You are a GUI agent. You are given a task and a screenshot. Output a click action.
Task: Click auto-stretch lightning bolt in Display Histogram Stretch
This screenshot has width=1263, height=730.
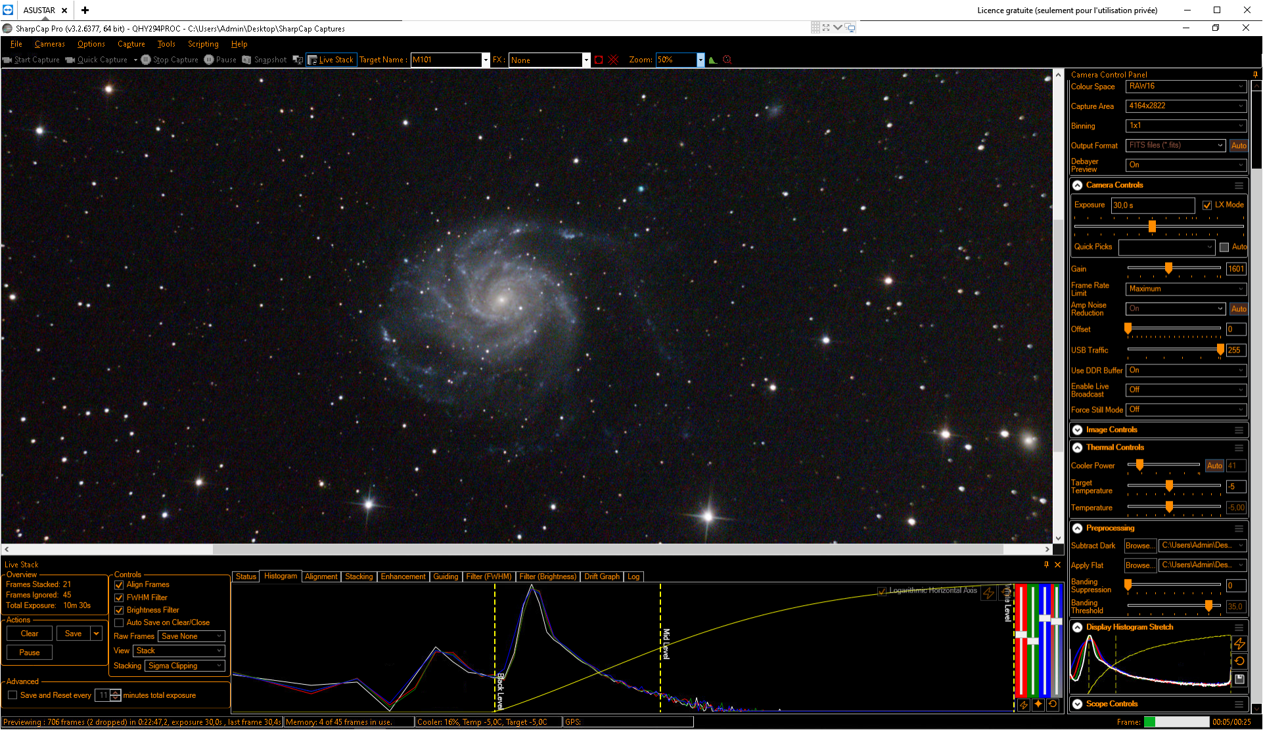(x=1239, y=643)
